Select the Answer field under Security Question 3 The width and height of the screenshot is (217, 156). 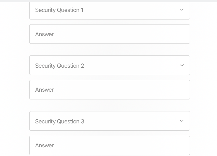coord(109,145)
